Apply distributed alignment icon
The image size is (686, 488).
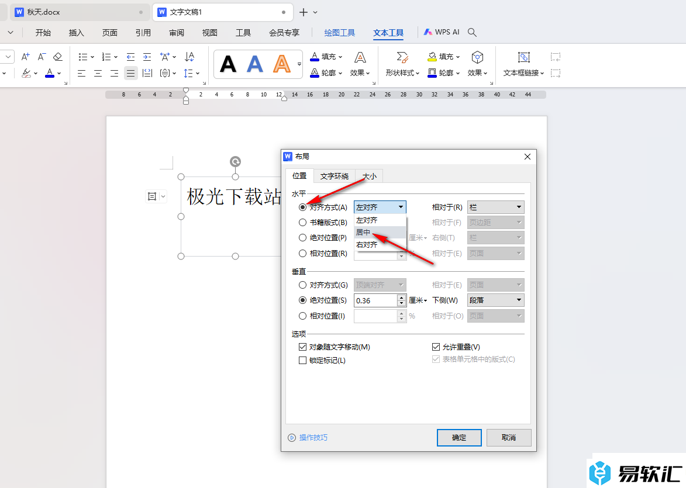point(147,73)
